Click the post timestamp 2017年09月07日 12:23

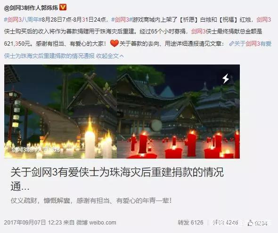tap(33, 223)
